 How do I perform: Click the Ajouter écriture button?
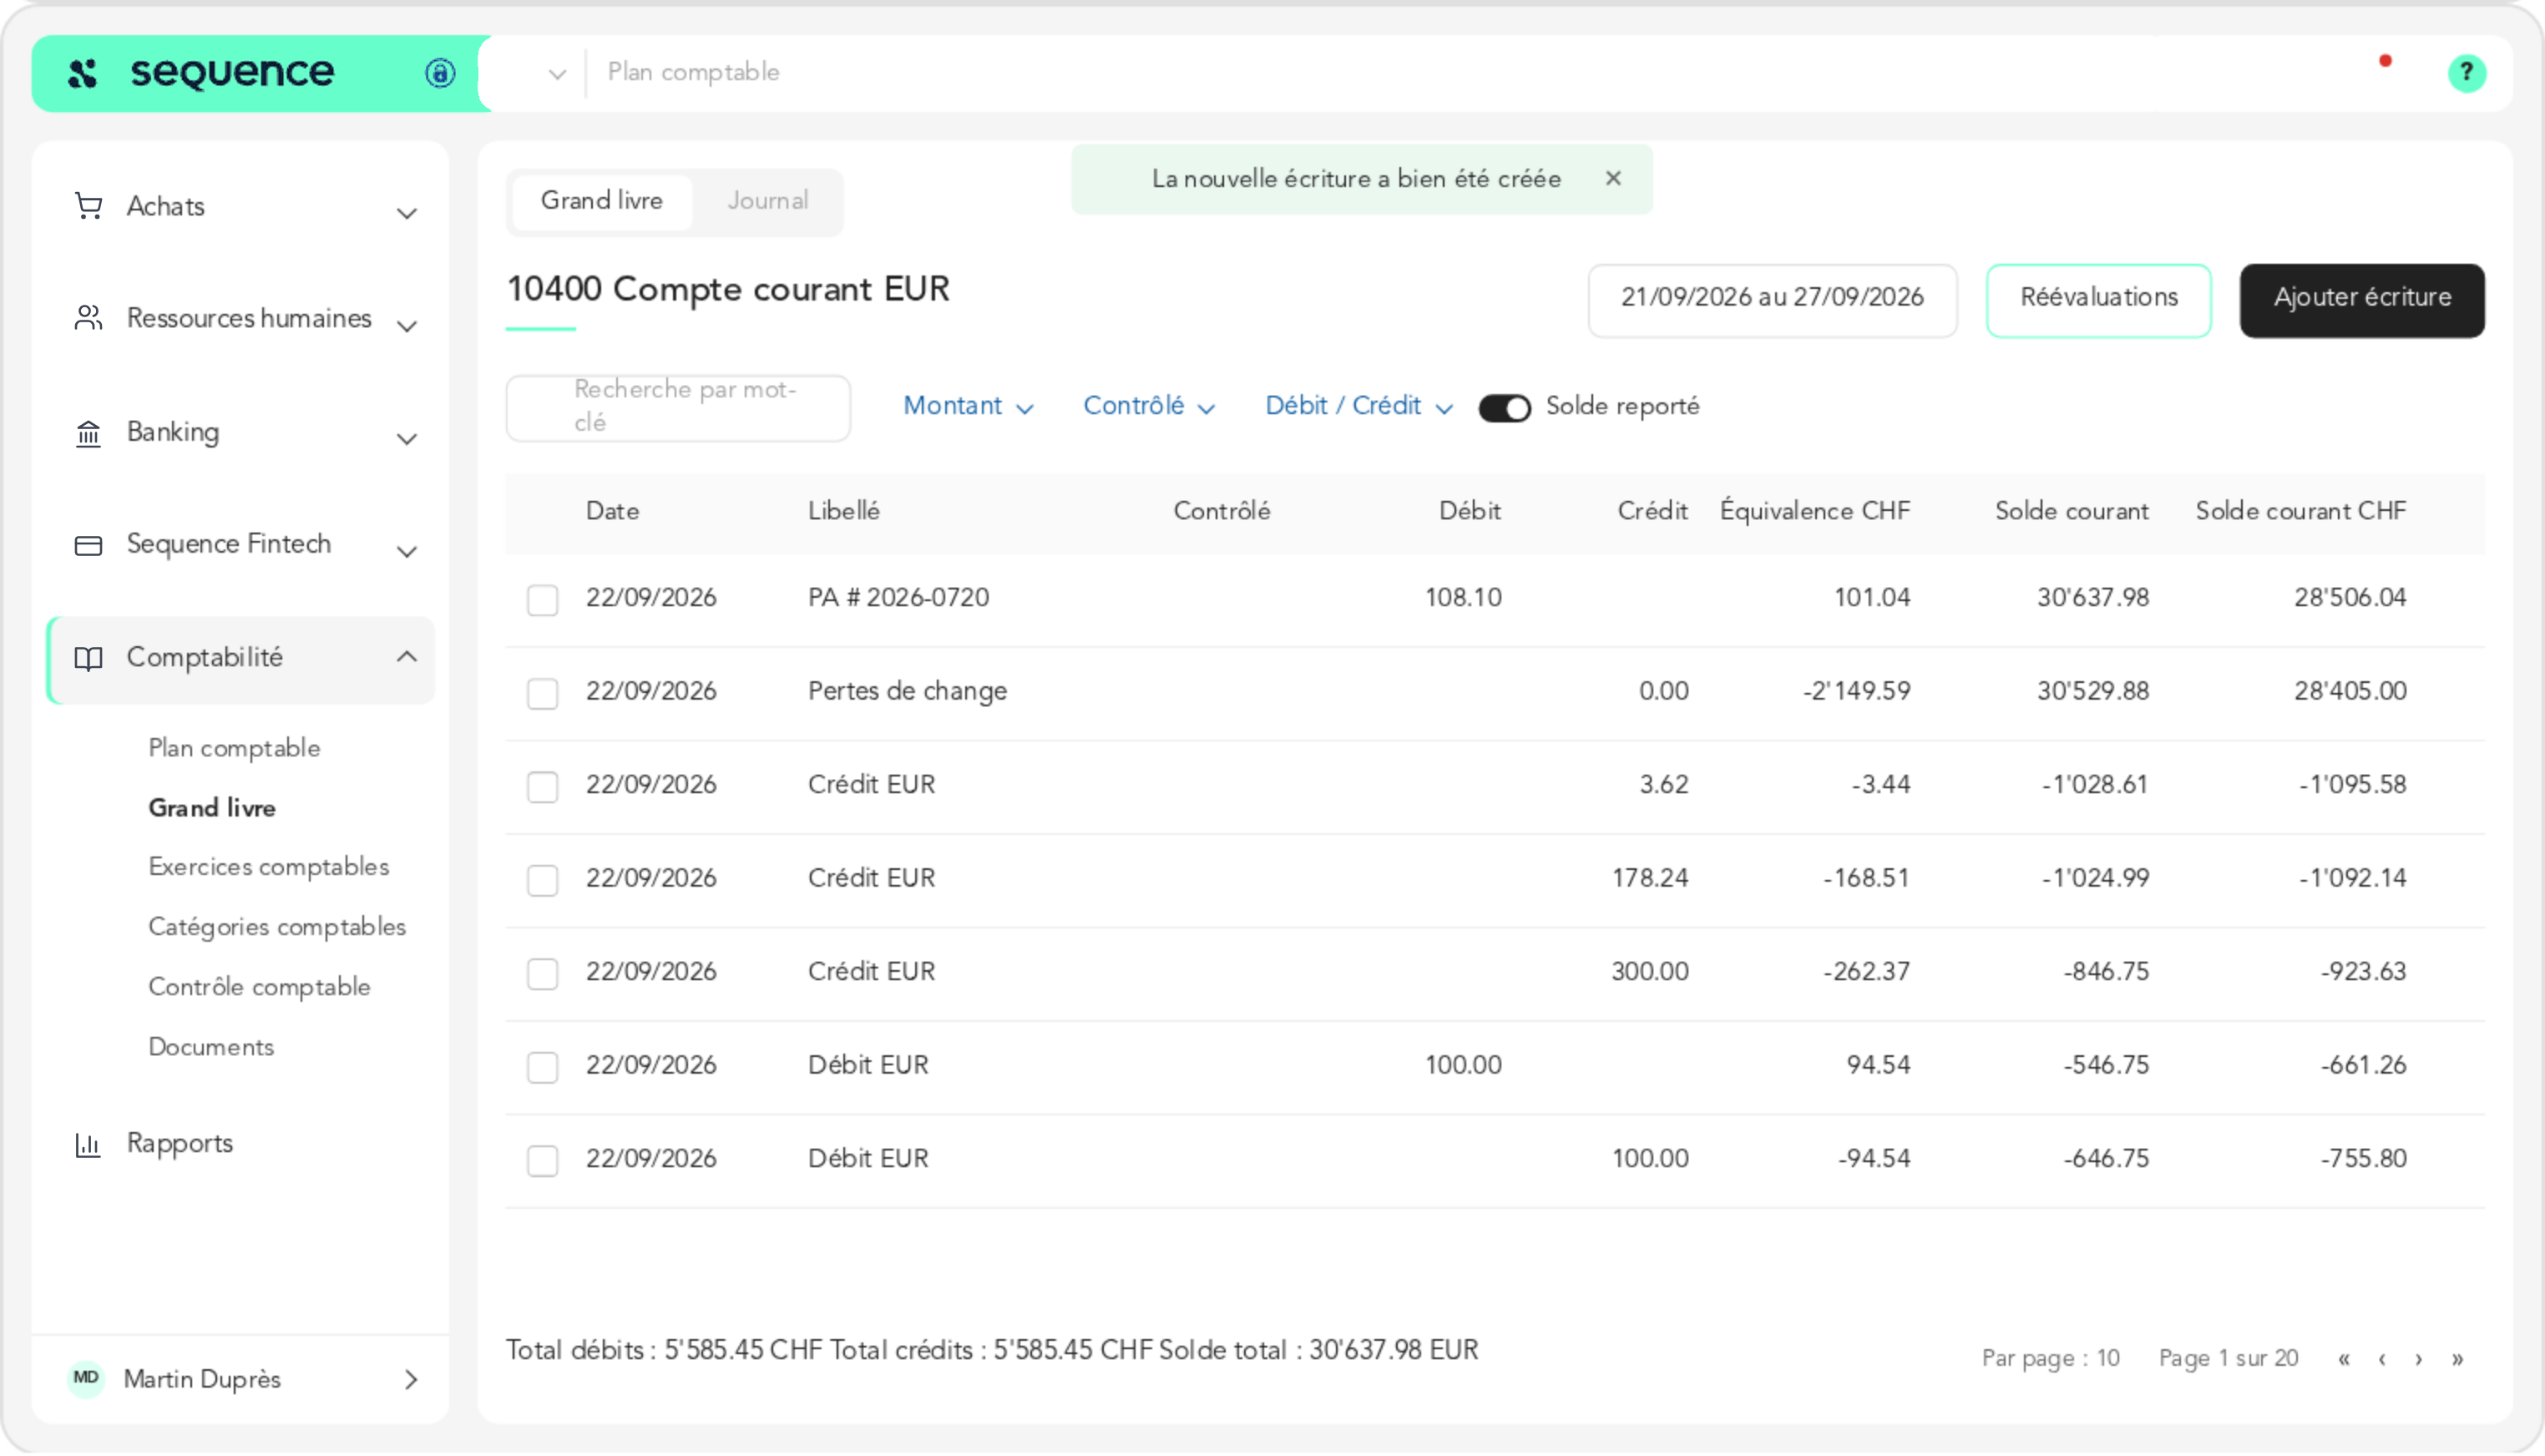click(2362, 300)
